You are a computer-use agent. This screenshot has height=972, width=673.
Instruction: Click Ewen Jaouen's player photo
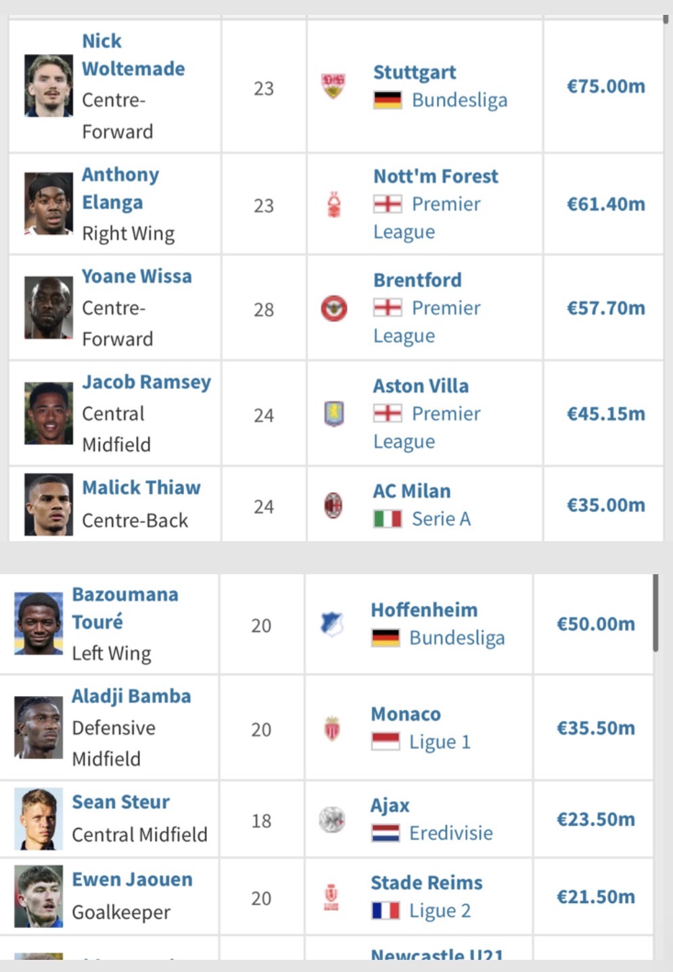[39, 896]
